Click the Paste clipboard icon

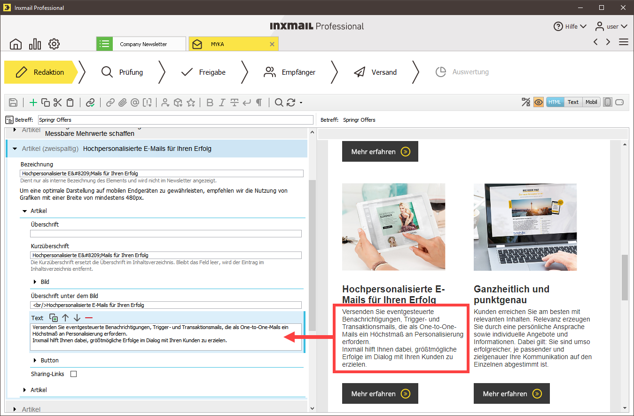70,102
